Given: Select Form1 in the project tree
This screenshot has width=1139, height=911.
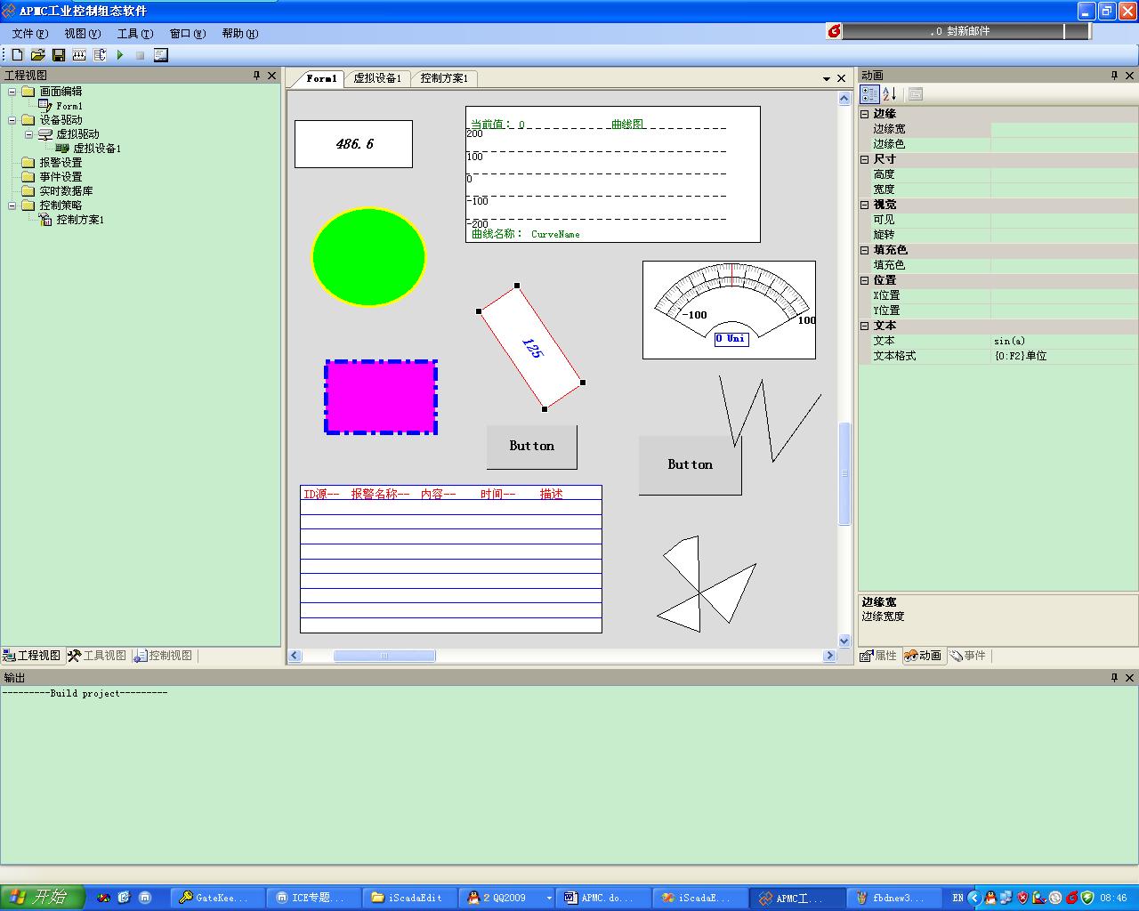Looking at the screenshot, I should [x=69, y=106].
